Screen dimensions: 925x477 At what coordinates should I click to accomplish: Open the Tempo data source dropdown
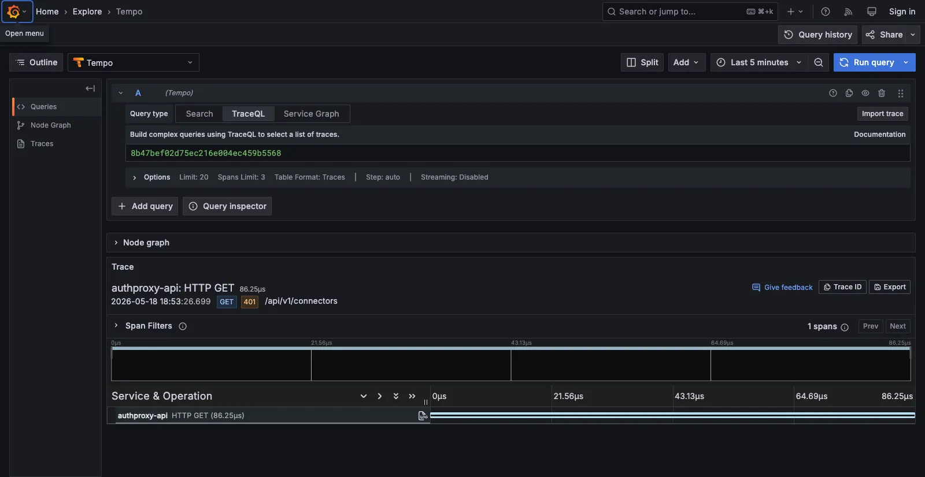[x=134, y=62]
